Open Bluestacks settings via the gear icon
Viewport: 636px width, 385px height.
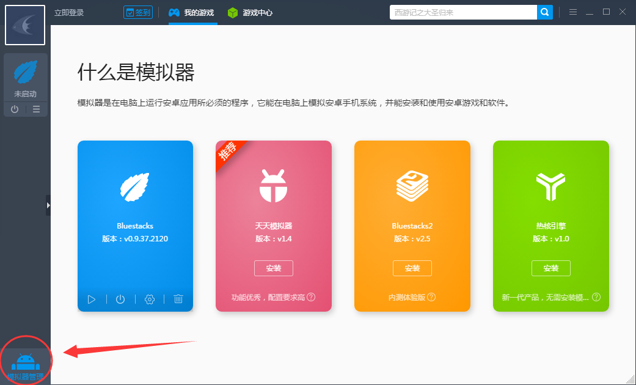tap(150, 299)
